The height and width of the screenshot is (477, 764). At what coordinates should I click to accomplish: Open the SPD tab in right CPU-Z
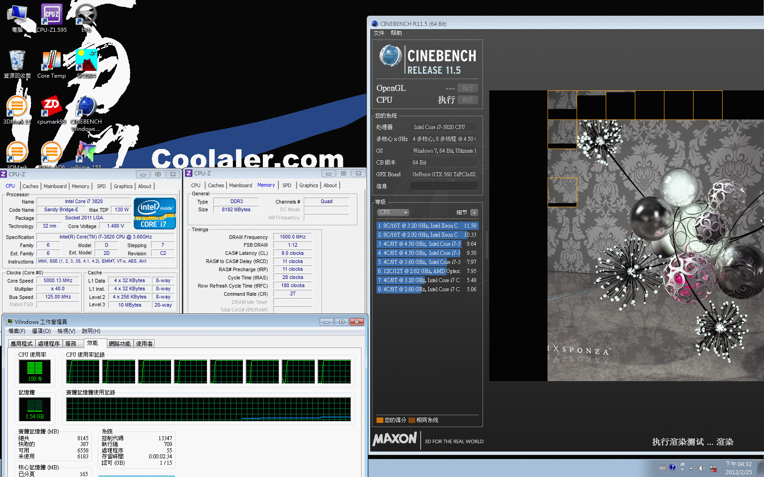287,185
